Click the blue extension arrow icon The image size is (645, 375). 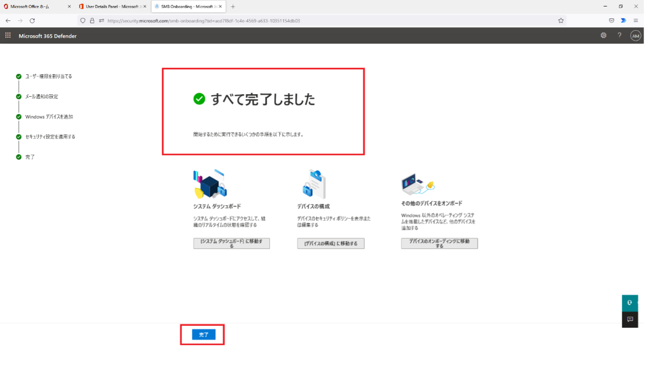624,21
